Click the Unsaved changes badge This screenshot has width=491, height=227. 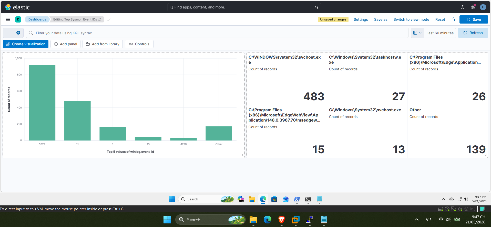tap(333, 19)
